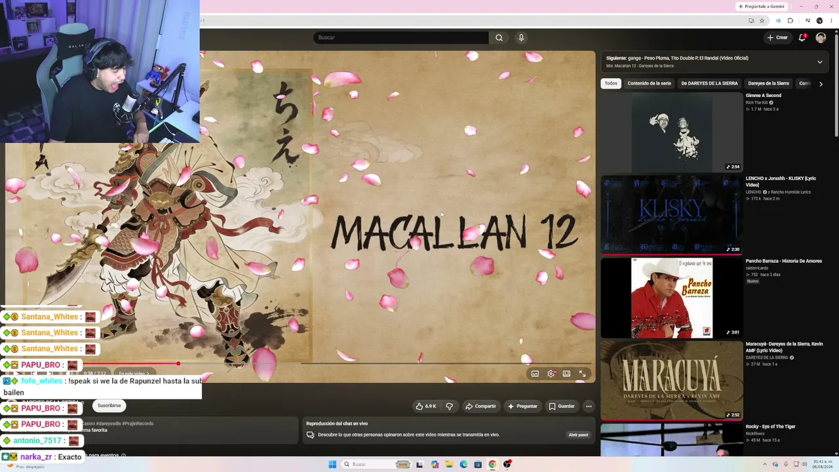Click the Maracuyá- Dareyes de la Sierra title
The width and height of the screenshot is (839, 472).
pyautogui.click(x=784, y=347)
